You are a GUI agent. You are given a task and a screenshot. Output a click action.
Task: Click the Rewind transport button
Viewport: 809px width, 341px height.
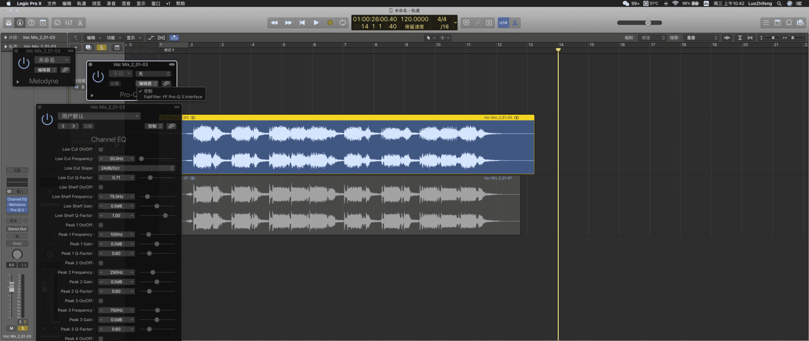coord(274,23)
